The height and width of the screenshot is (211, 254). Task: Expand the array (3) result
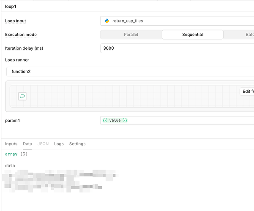[x=16, y=154]
